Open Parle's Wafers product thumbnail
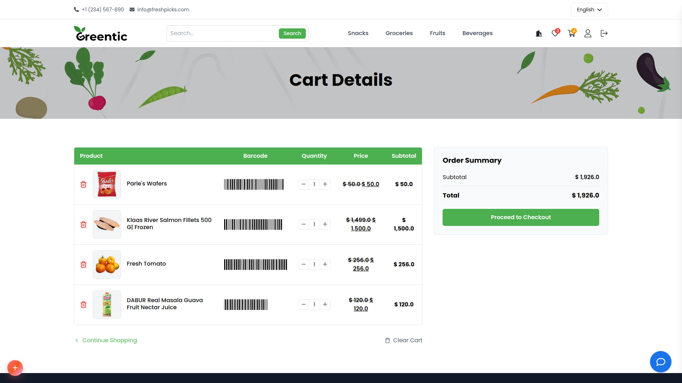The height and width of the screenshot is (383, 682). pyautogui.click(x=107, y=184)
